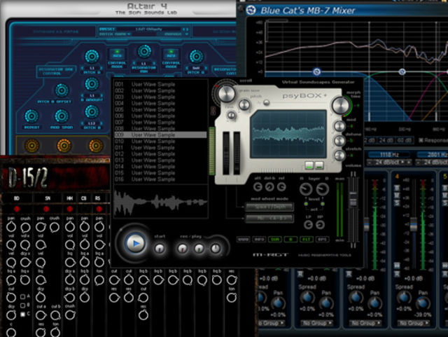The image size is (448, 337).
Task: Select the RS drum tab in D-15/2
Action: tap(98, 198)
